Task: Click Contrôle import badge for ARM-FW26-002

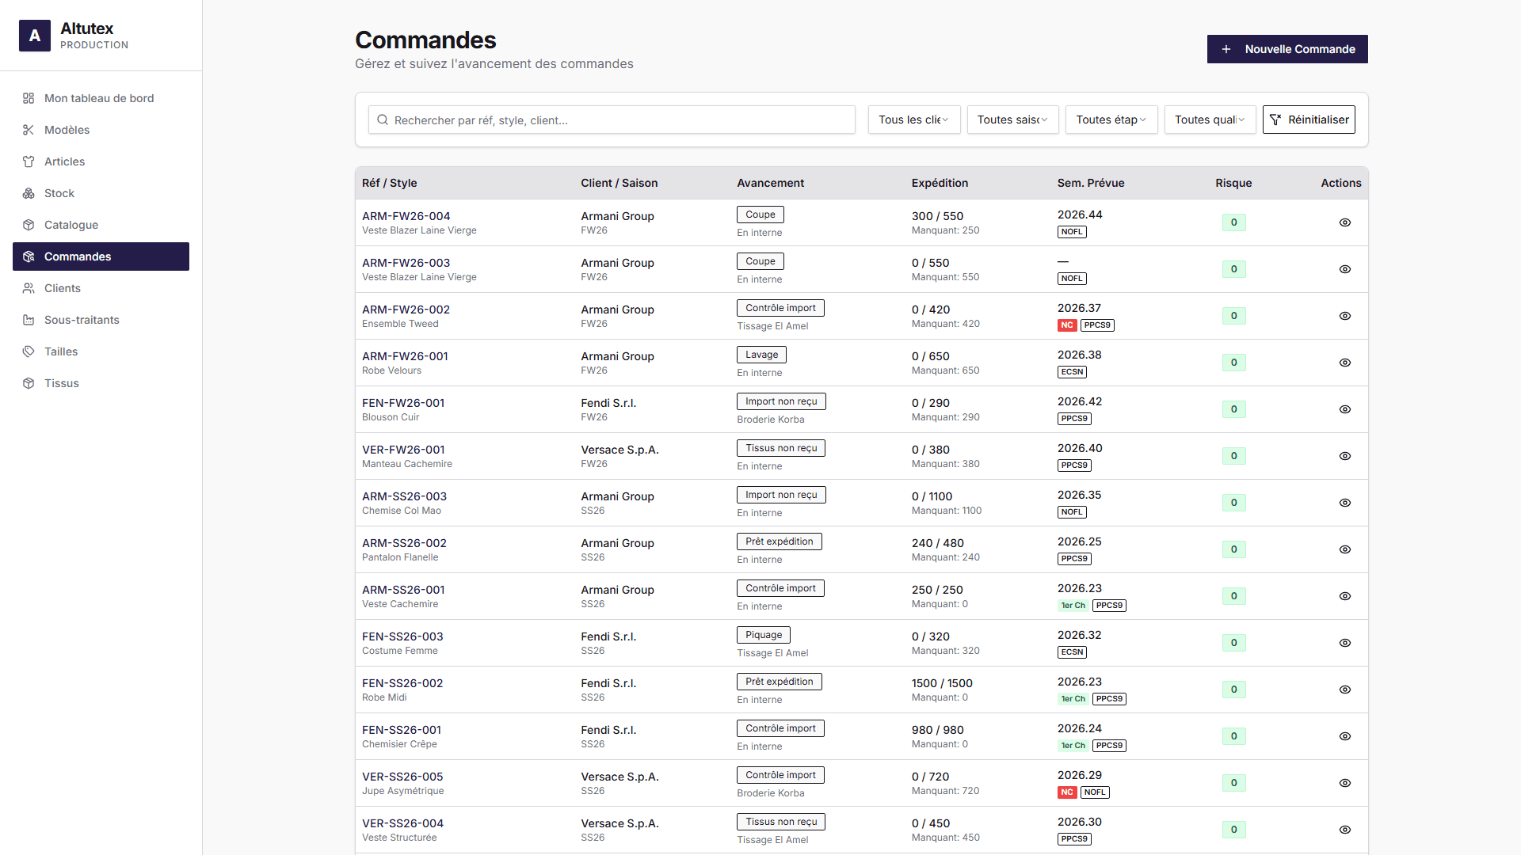Action: click(780, 308)
